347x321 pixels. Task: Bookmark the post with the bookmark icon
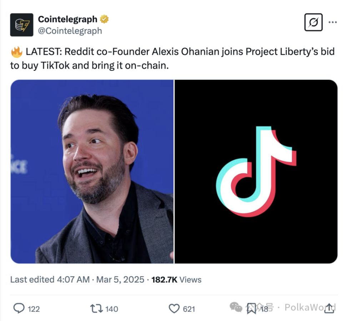251,309
